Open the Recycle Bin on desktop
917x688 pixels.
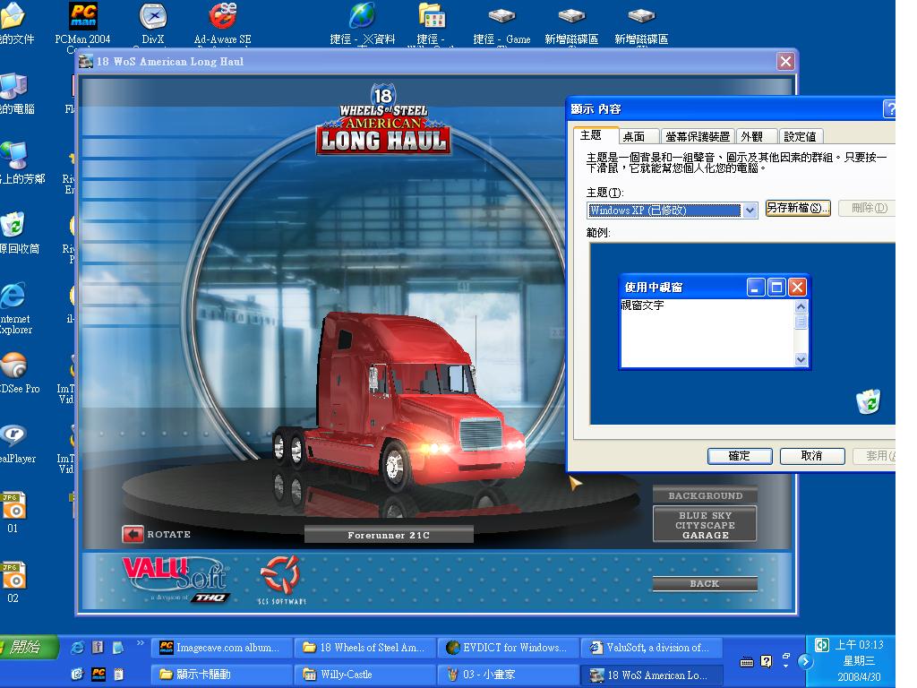coord(13,225)
